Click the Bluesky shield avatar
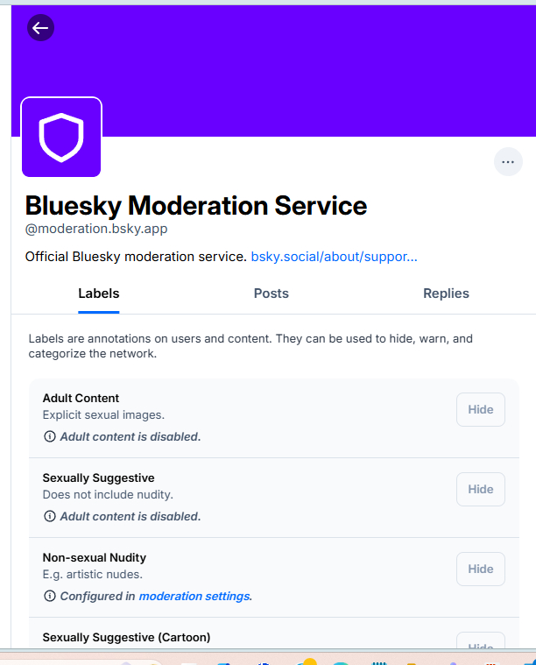This screenshot has height=665, width=536. tap(61, 137)
